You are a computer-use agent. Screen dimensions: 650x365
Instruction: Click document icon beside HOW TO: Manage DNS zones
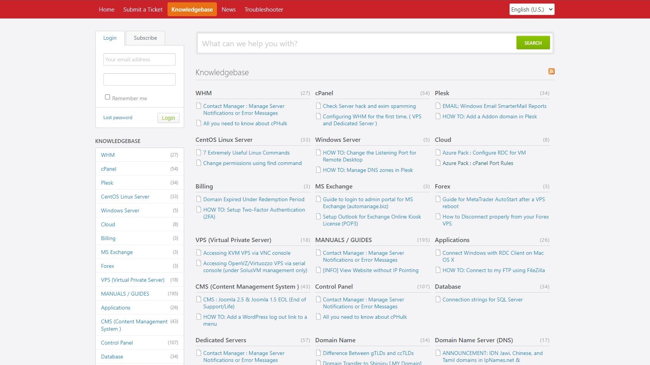318,170
